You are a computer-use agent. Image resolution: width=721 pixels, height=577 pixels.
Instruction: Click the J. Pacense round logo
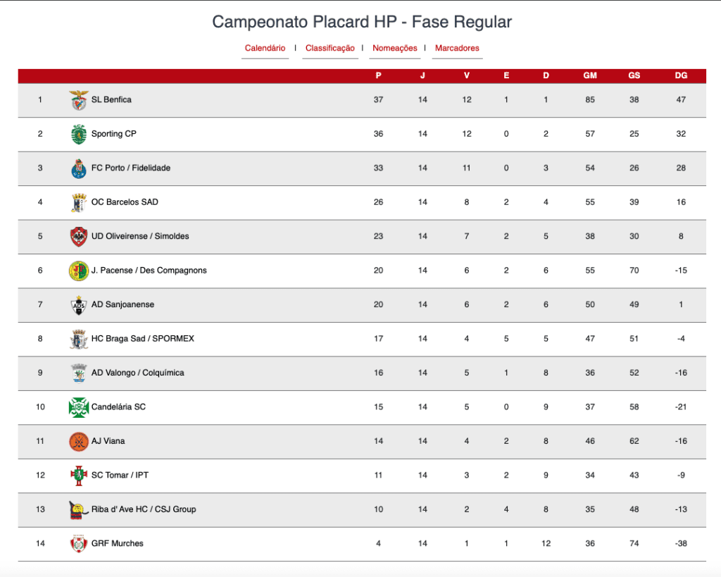coord(79,271)
